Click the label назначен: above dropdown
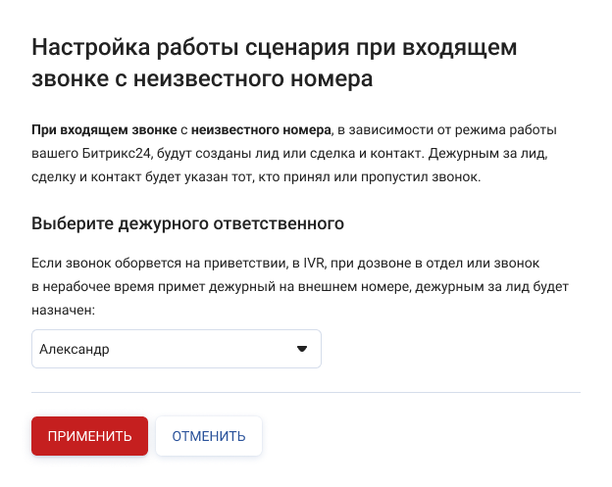This screenshot has width=612, height=487. pos(63,311)
